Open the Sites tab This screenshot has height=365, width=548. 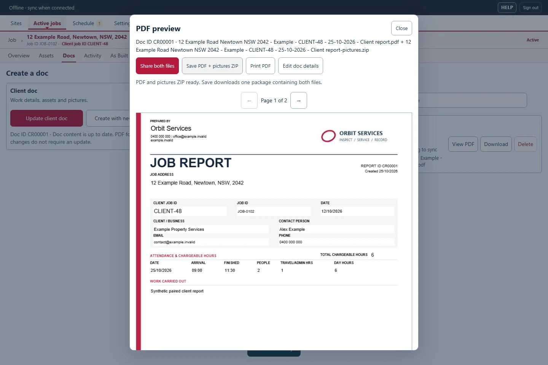coord(16,23)
